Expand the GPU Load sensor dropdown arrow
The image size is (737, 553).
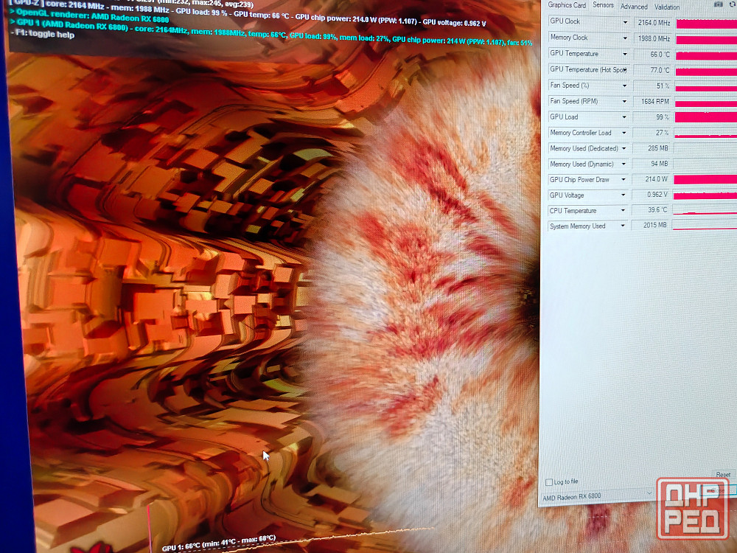pos(625,117)
